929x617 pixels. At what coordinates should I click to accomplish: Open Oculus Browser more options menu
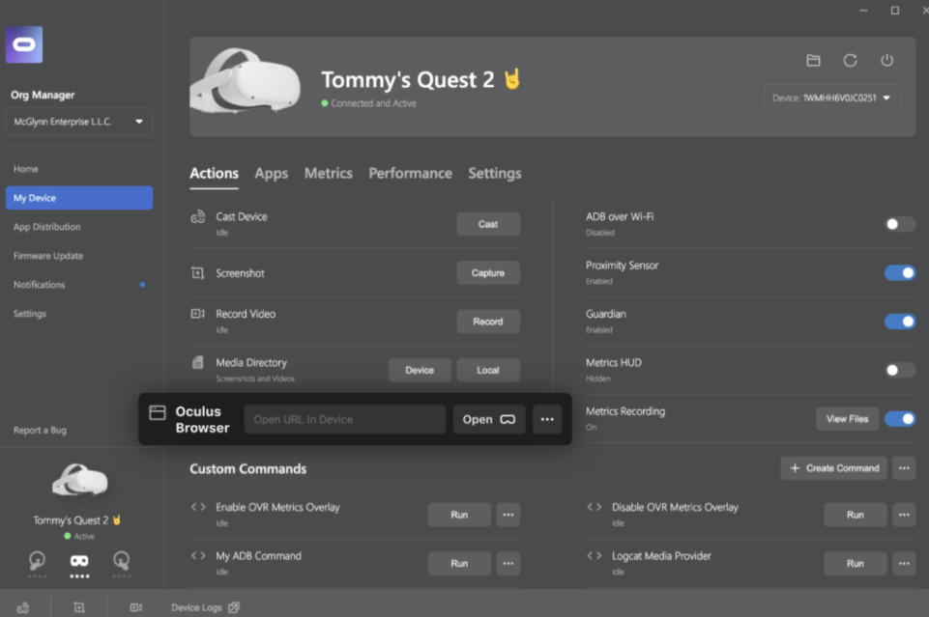coord(547,419)
